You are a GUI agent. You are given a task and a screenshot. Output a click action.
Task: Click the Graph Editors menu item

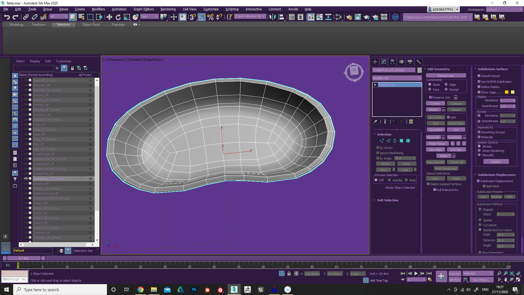tap(144, 9)
